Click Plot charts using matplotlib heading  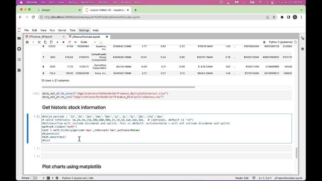(71, 166)
